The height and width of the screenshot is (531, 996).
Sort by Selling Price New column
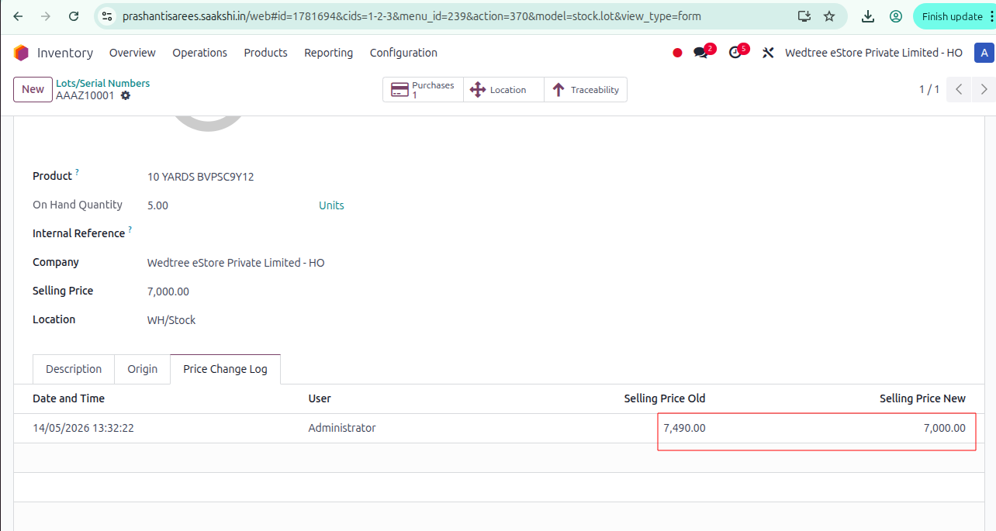tap(922, 398)
